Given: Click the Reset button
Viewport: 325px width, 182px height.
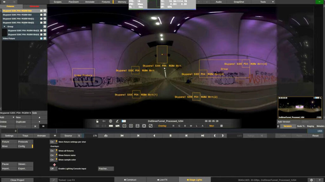Looking at the screenshot, I should [x=315, y=136].
